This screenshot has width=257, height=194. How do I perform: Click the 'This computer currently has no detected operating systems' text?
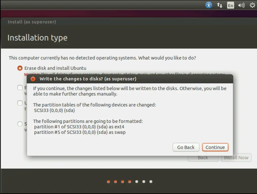point(73,58)
